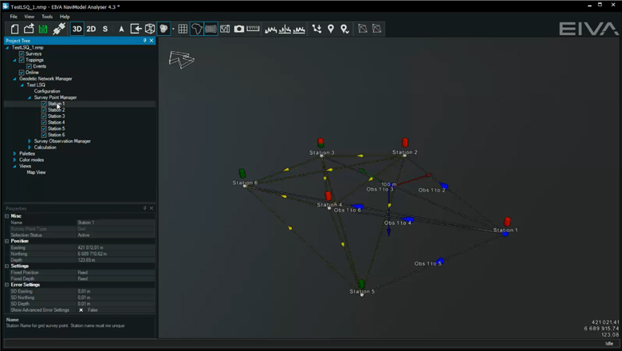
Task: Open dropdown arrow beside color mode icon
Action: 173,29
